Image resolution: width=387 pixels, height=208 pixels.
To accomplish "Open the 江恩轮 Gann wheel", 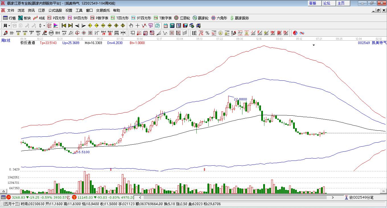I will click(182, 18).
